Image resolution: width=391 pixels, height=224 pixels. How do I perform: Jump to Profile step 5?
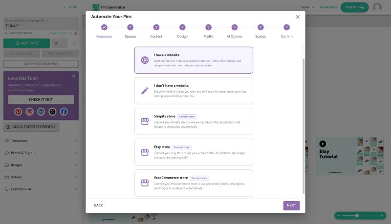pos(209,31)
